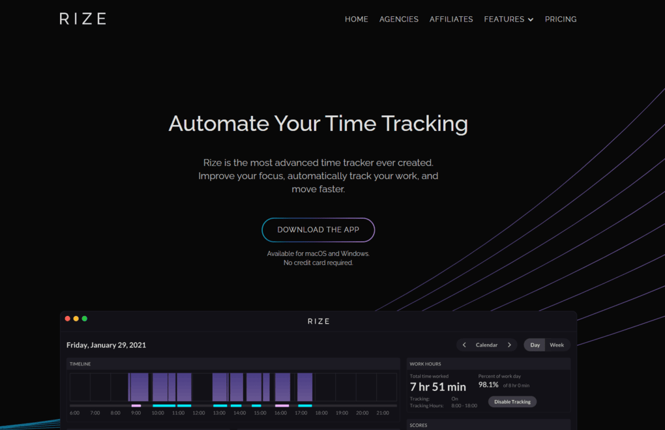The width and height of the screenshot is (665, 430).
Task: View the PRICING menu item
Action: pos(560,19)
